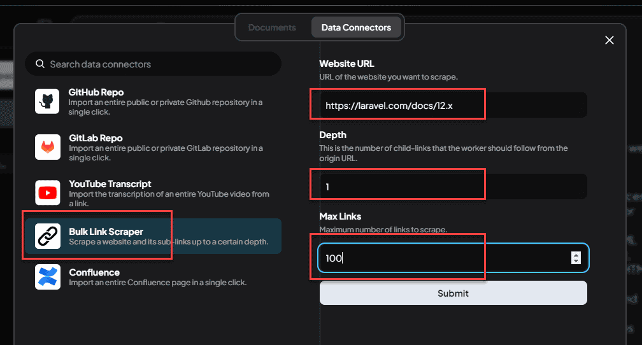The image size is (642, 345).
Task: Click the GitLab 'Import an entire public or private' description
Action: [x=166, y=153]
